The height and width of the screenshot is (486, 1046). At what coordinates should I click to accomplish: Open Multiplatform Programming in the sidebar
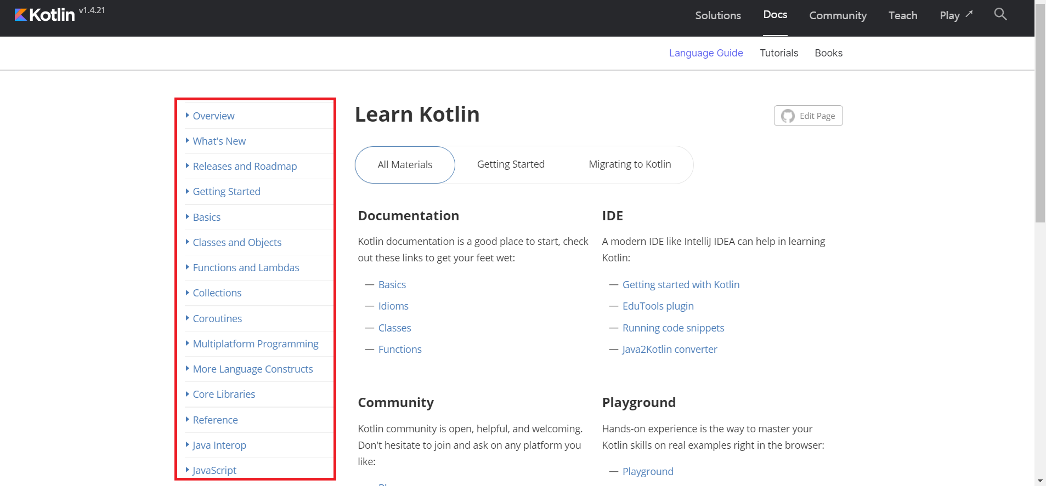tap(256, 344)
